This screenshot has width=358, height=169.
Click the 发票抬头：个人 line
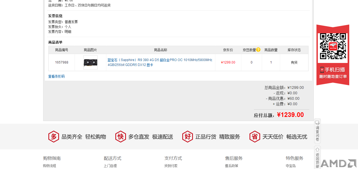(60, 27)
